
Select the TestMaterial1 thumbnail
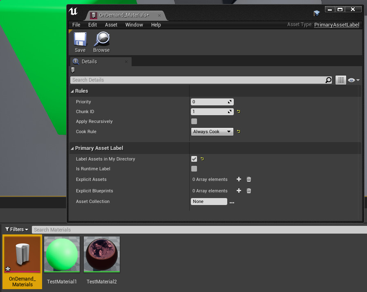pos(62,253)
